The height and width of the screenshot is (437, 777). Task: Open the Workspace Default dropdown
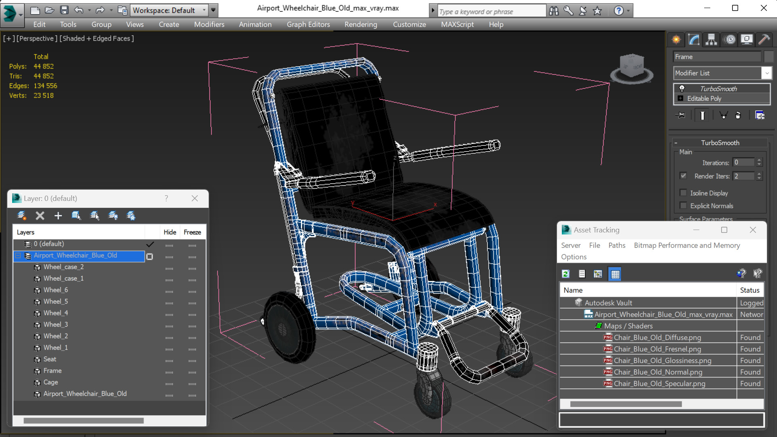pos(204,10)
